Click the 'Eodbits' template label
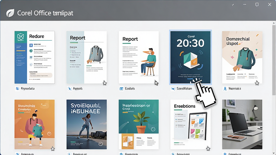Image resolution: width=276 pixels, height=155 pixels. coord(130,89)
